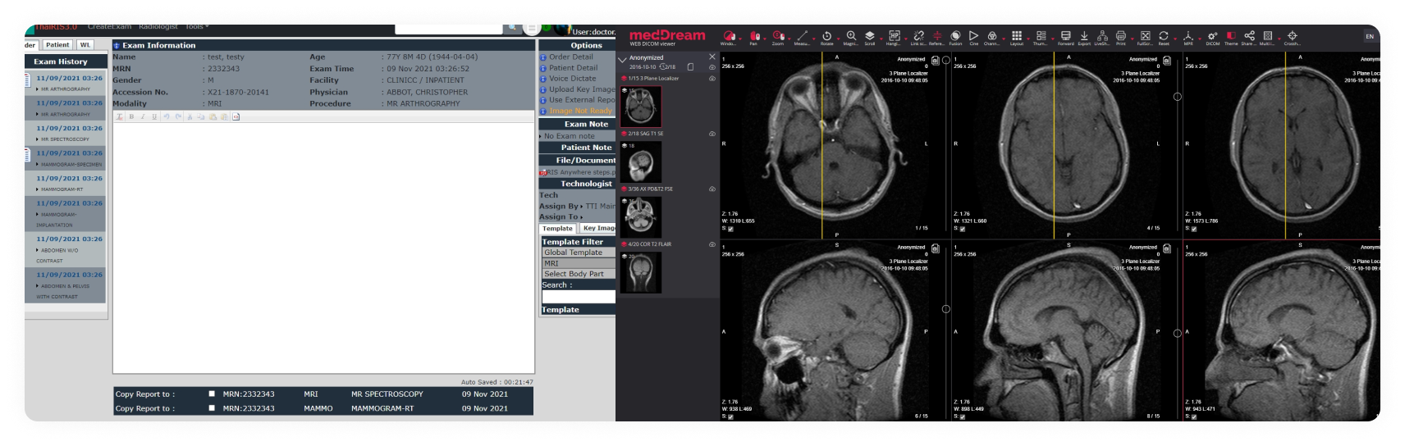The height and width of the screenshot is (446, 1405).
Task: Click the Export download icon
Action: coord(1084,36)
